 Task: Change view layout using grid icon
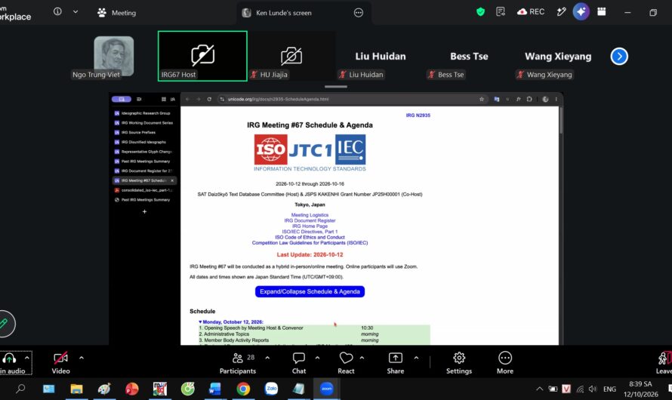pos(602,12)
